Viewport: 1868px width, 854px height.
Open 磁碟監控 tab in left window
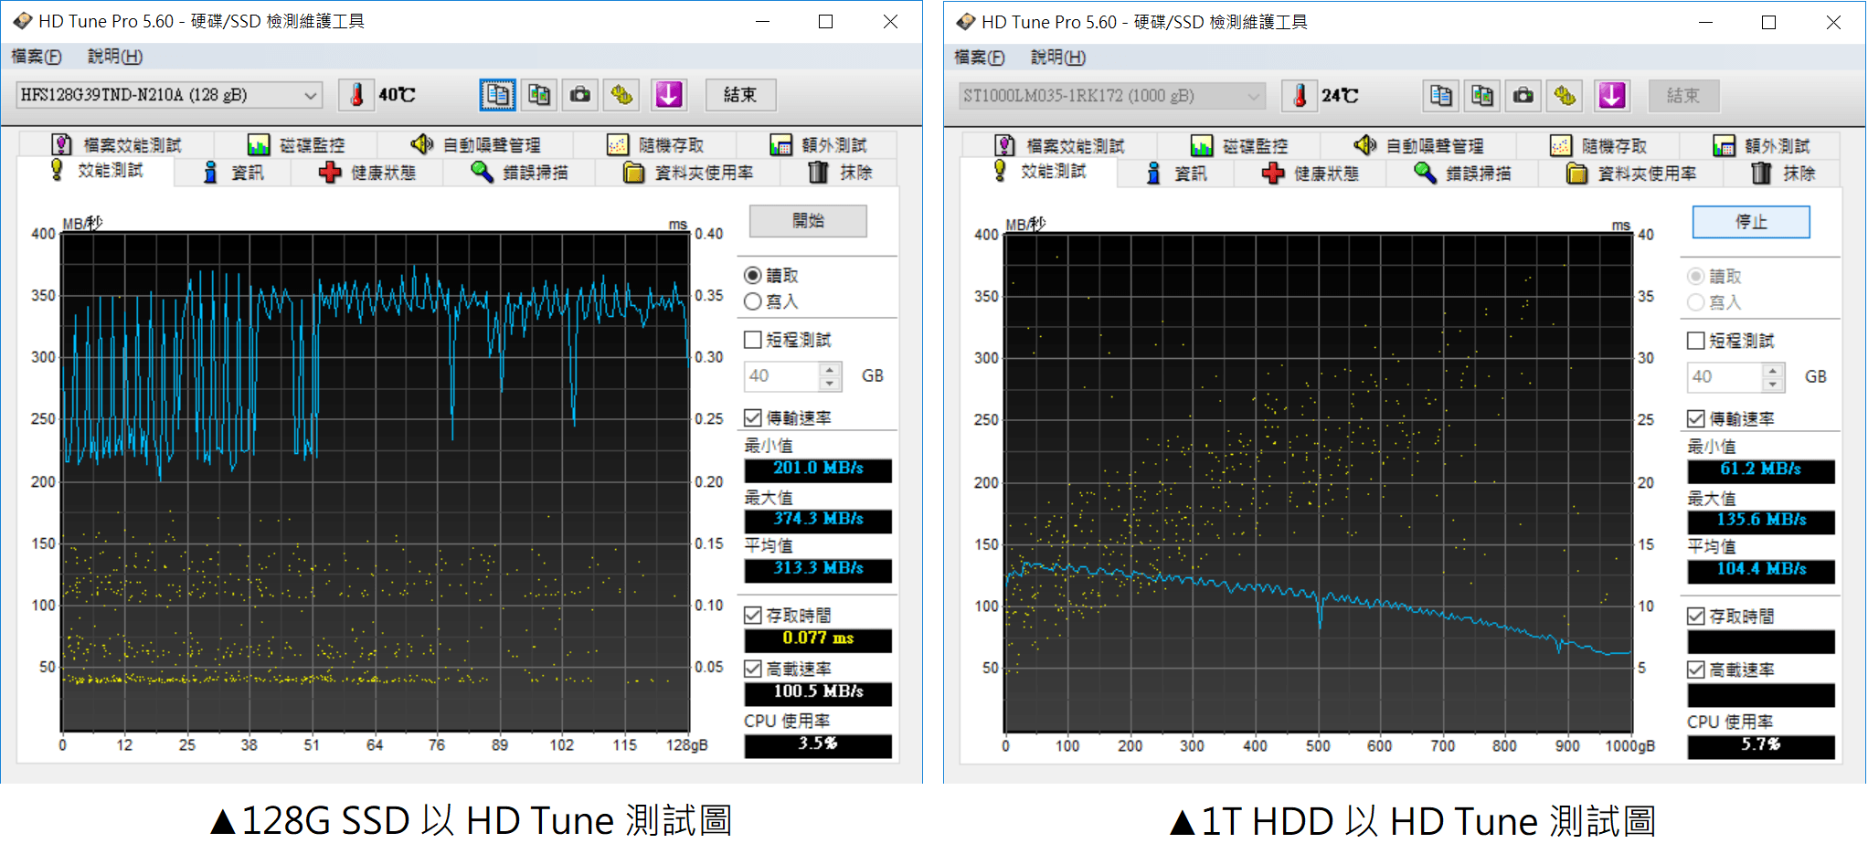click(x=297, y=145)
